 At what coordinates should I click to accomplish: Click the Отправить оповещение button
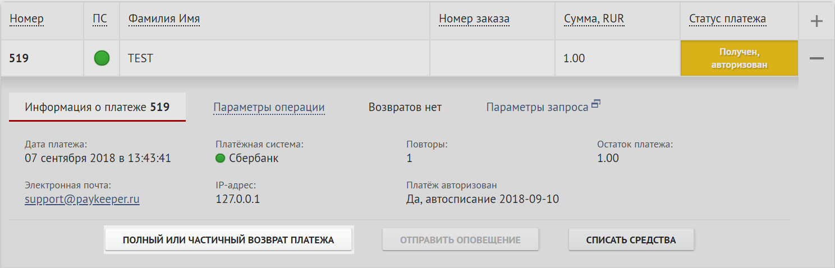pos(460,240)
